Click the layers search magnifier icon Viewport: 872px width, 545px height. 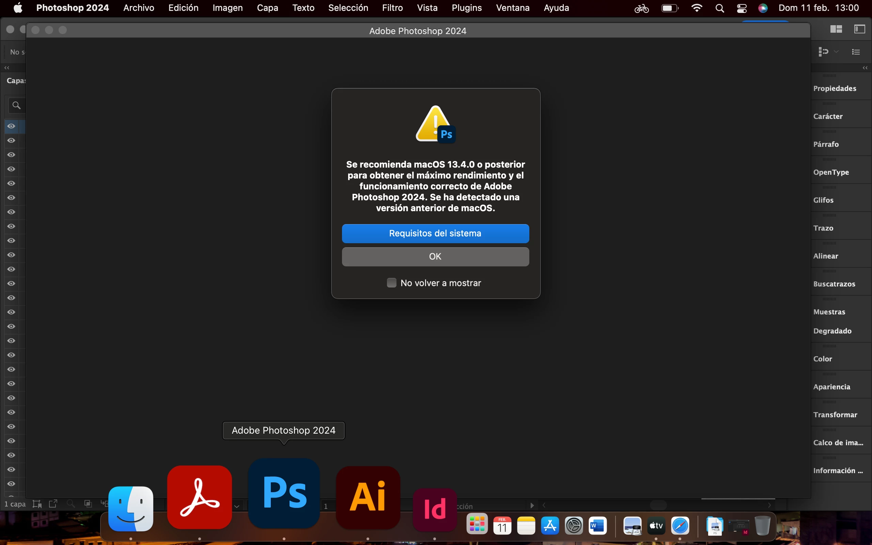click(x=16, y=106)
